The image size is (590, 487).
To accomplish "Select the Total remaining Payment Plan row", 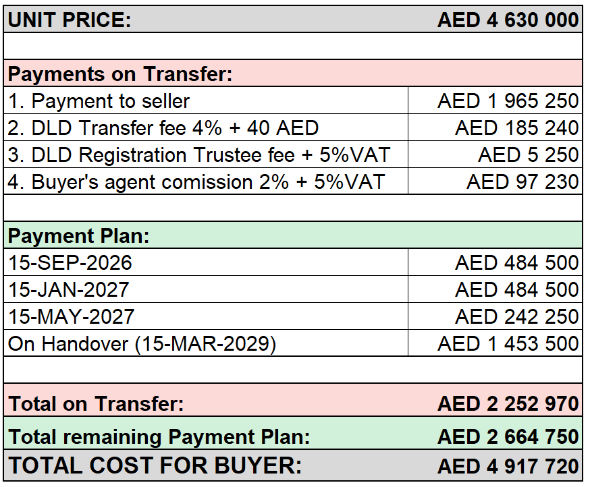I will pos(293,434).
